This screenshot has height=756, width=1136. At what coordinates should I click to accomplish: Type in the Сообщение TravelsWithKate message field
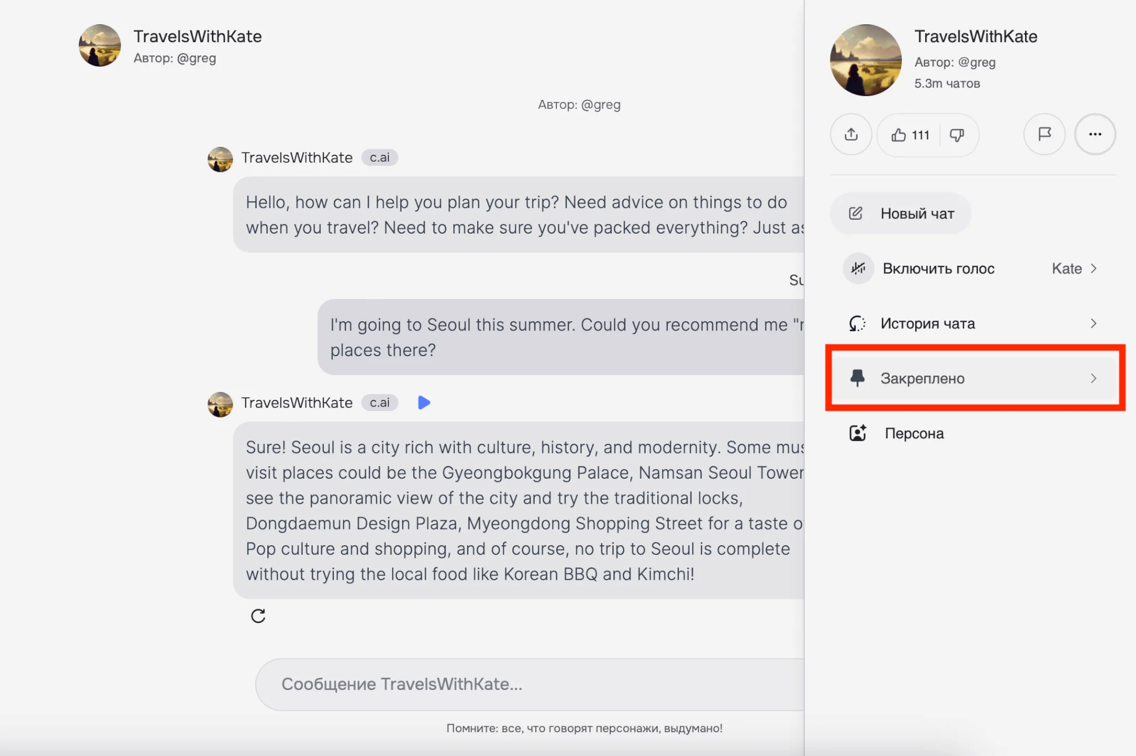(527, 684)
